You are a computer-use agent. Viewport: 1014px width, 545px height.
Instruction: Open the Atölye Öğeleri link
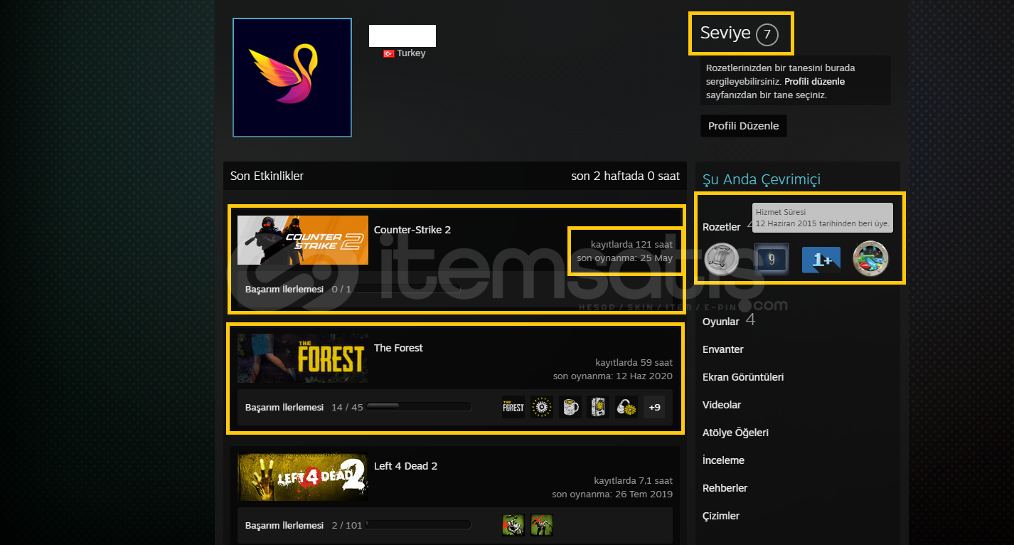pos(735,433)
